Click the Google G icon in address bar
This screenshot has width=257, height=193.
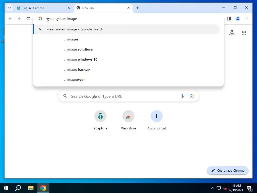pyautogui.click(x=41, y=19)
